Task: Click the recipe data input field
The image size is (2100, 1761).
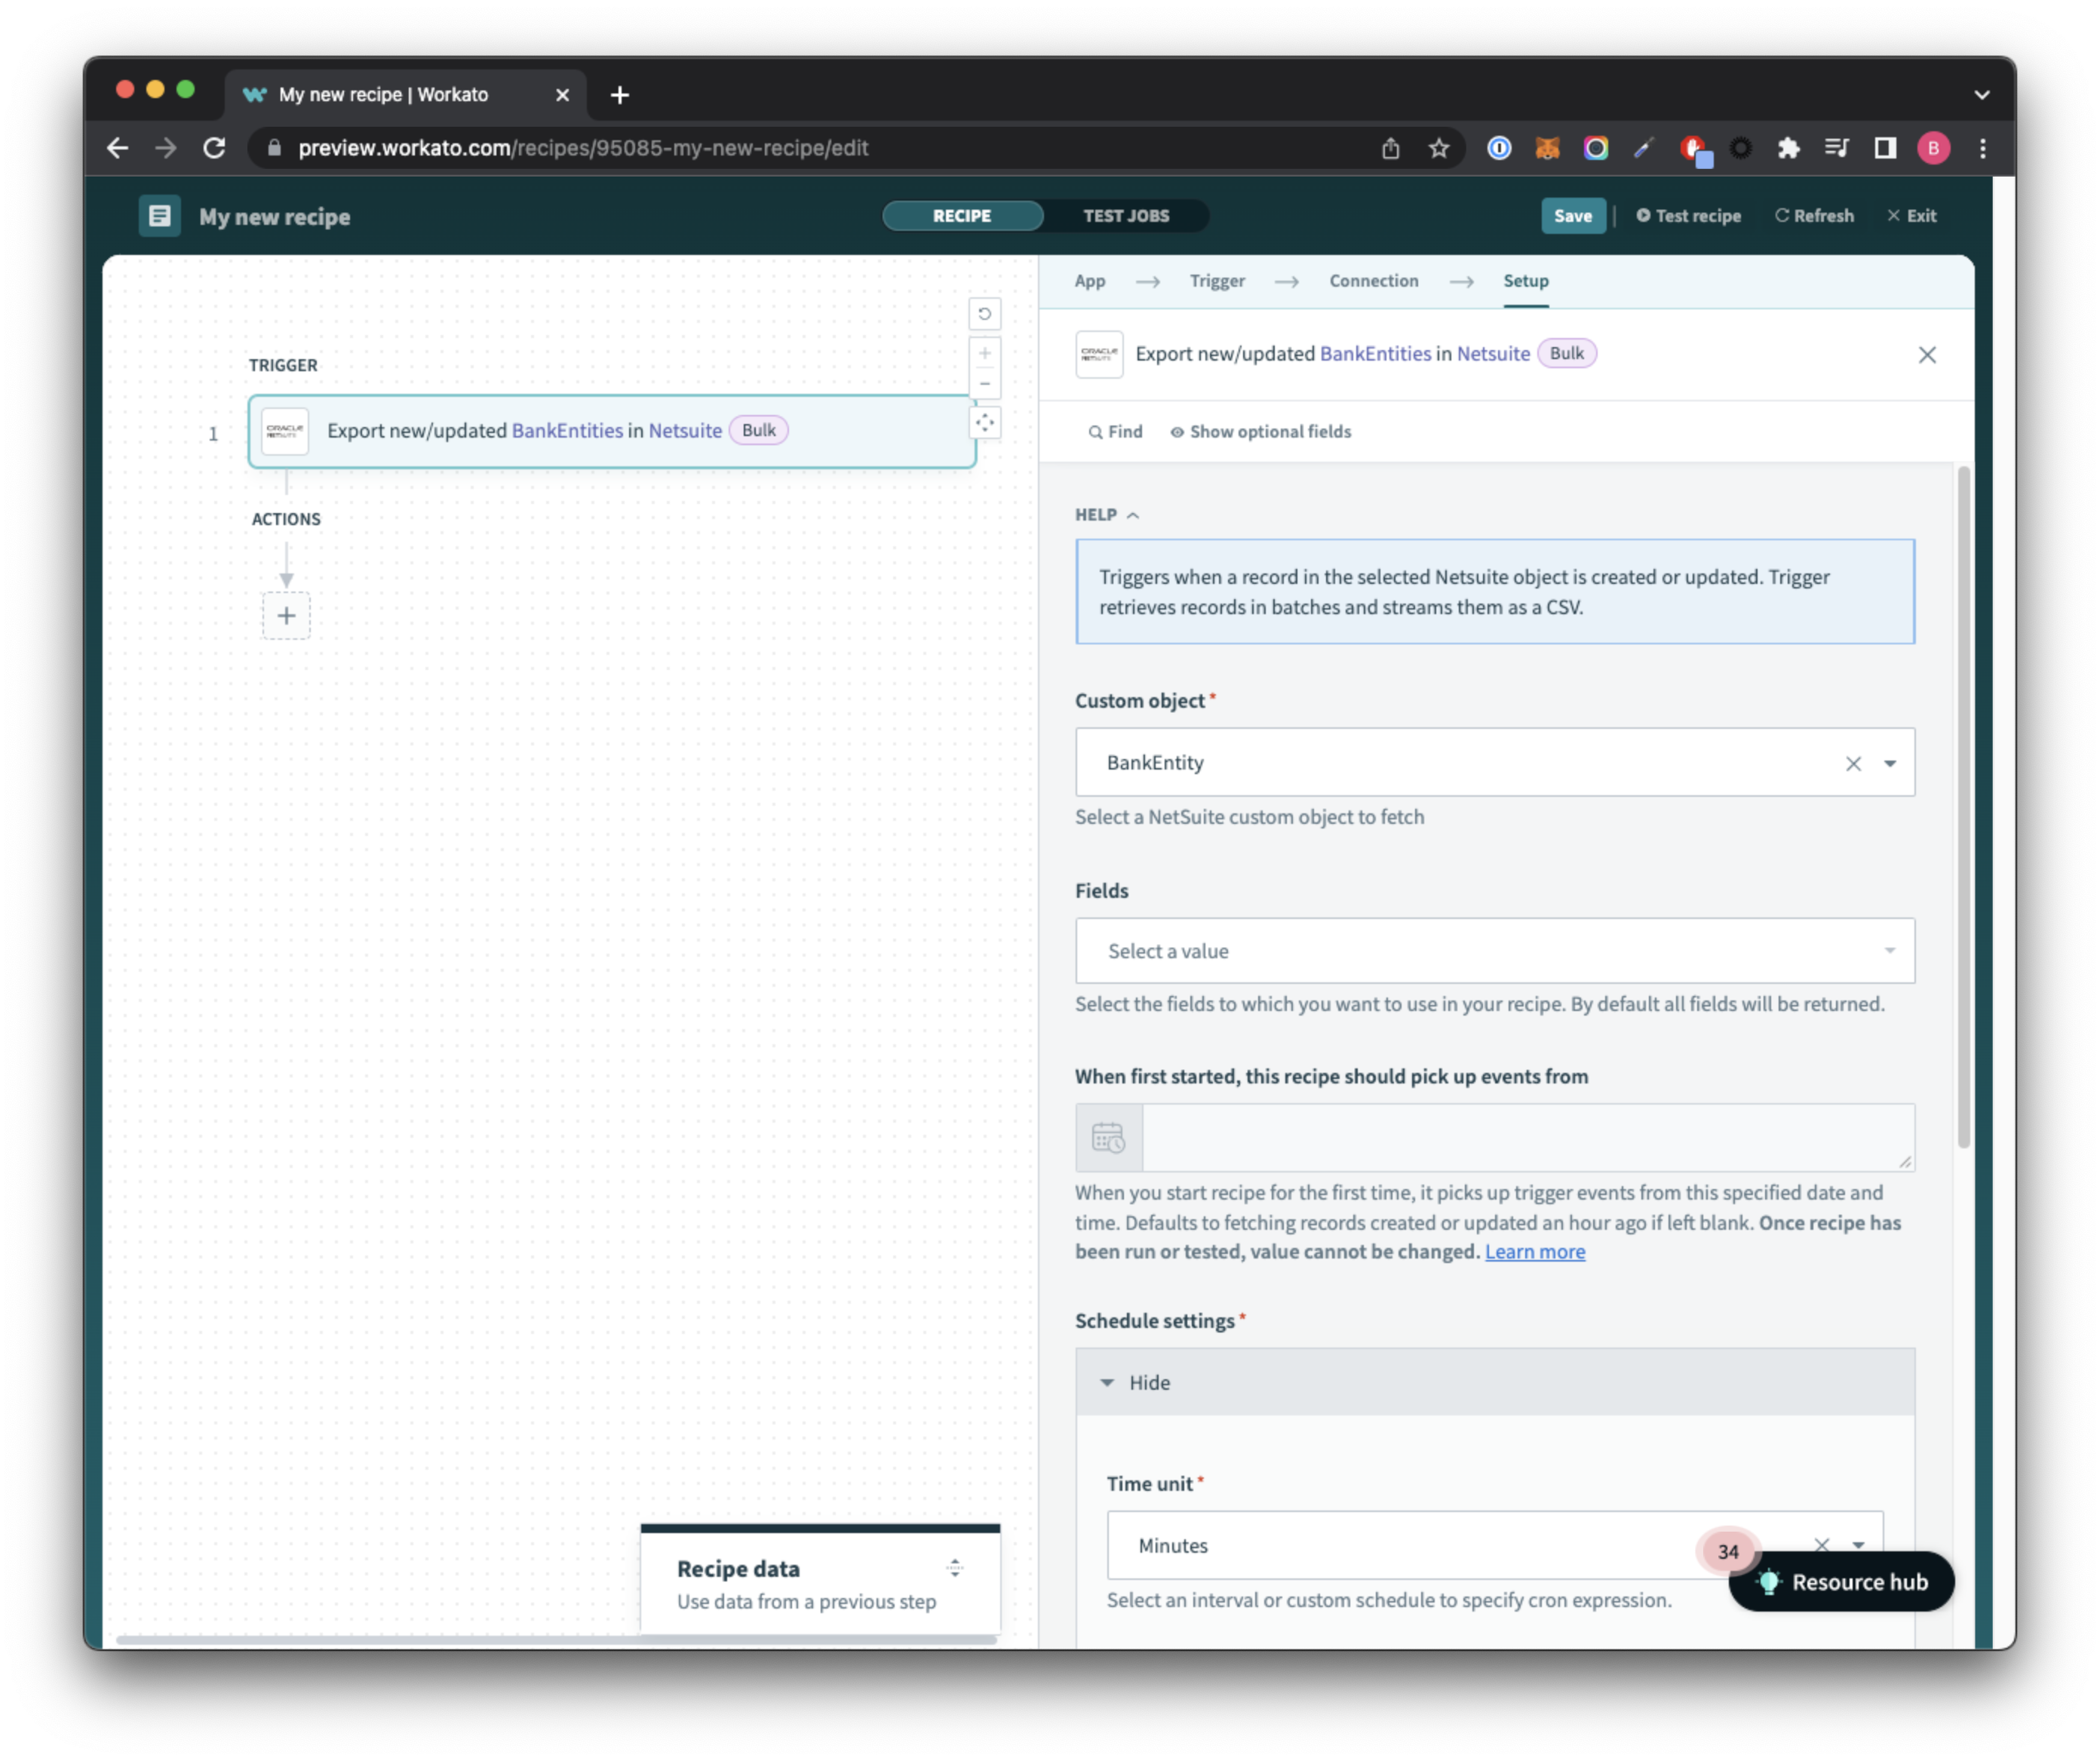Action: (819, 1581)
